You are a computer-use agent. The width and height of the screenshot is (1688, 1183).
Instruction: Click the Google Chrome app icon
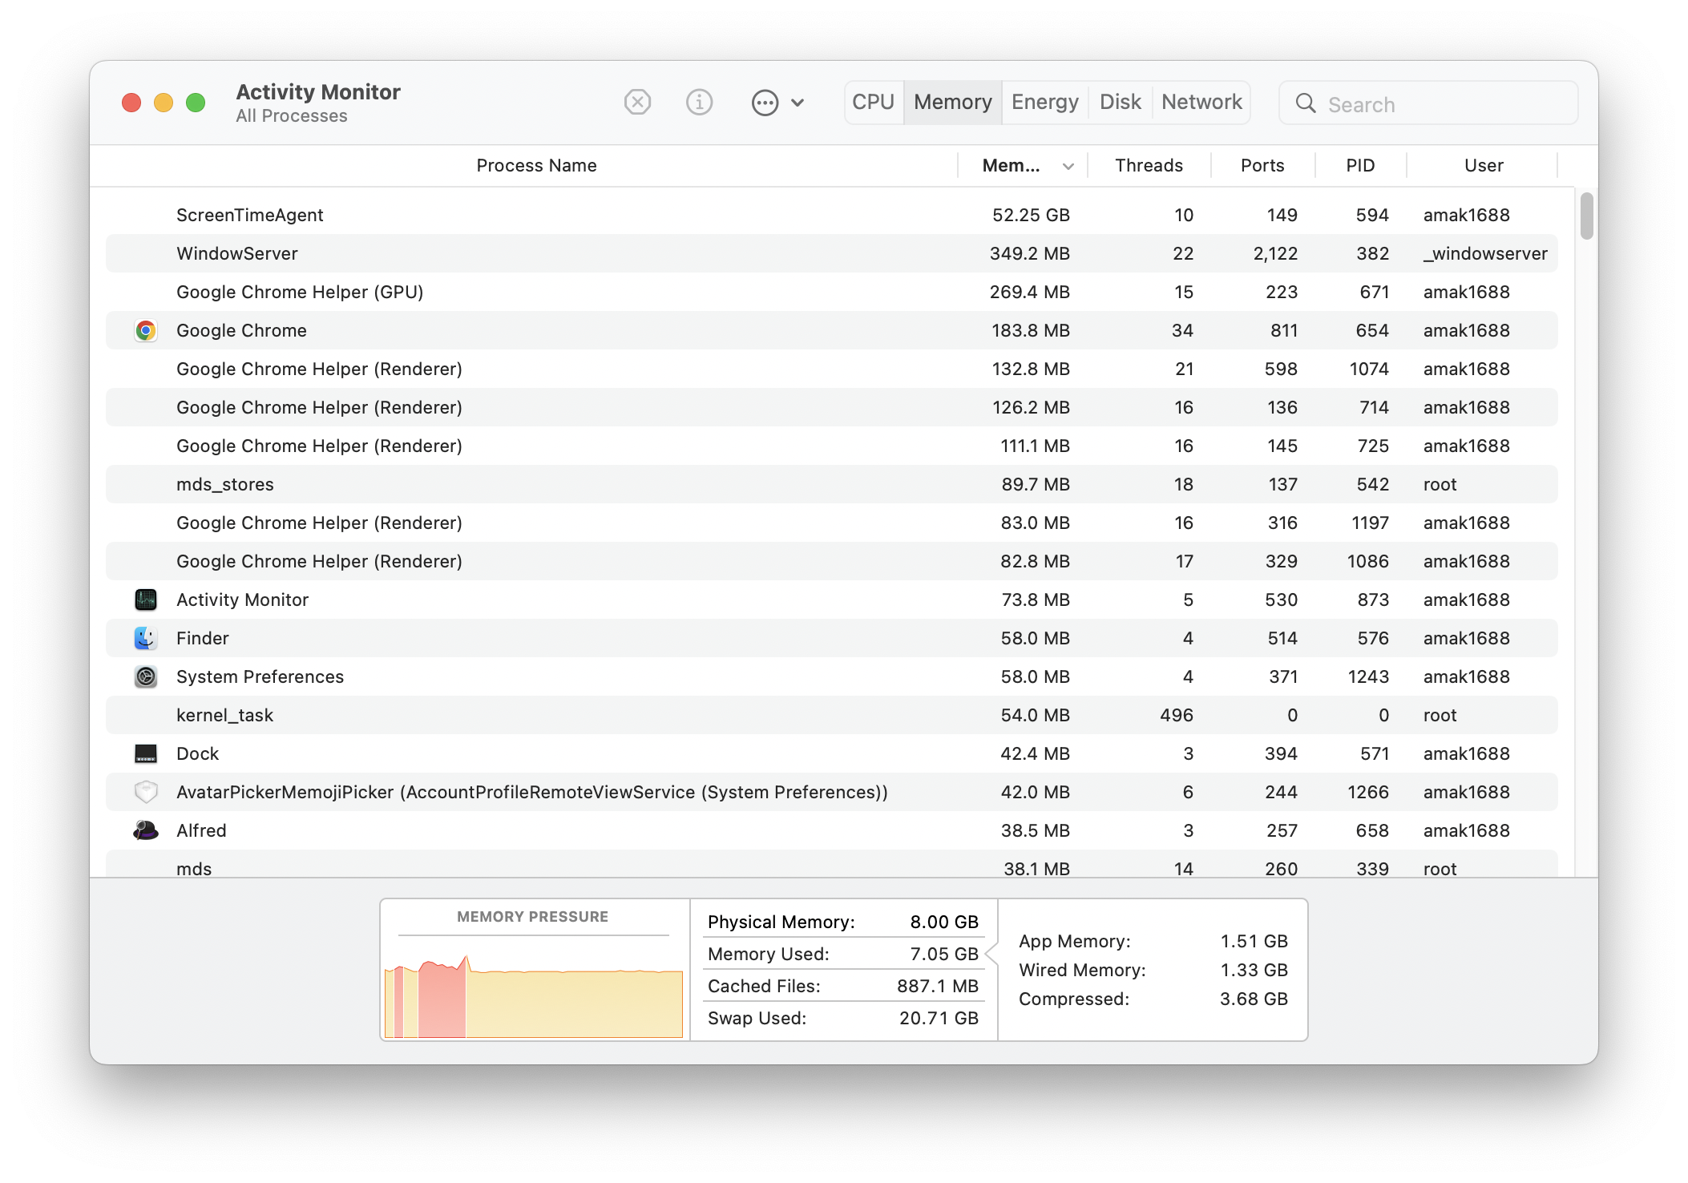click(x=146, y=330)
